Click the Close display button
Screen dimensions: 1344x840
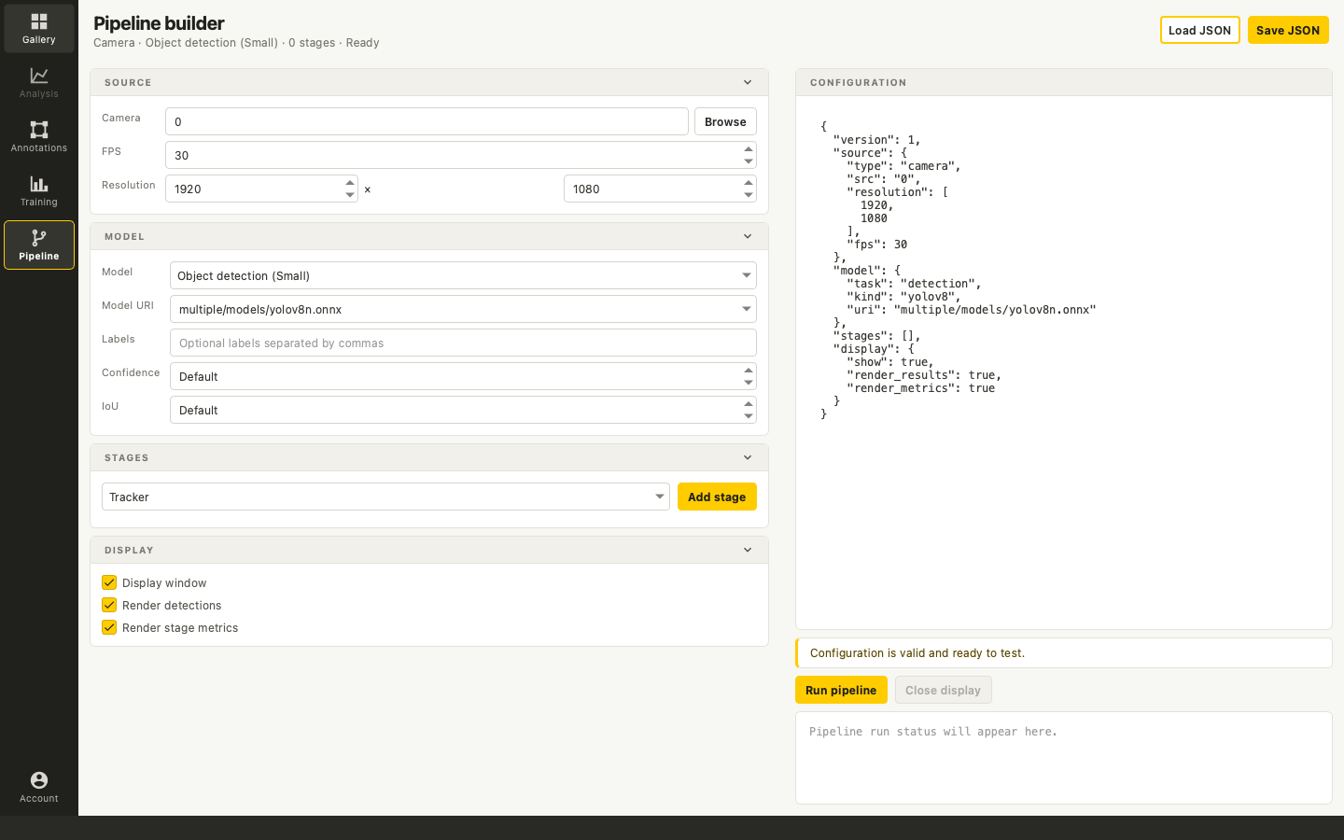point(943,690)
